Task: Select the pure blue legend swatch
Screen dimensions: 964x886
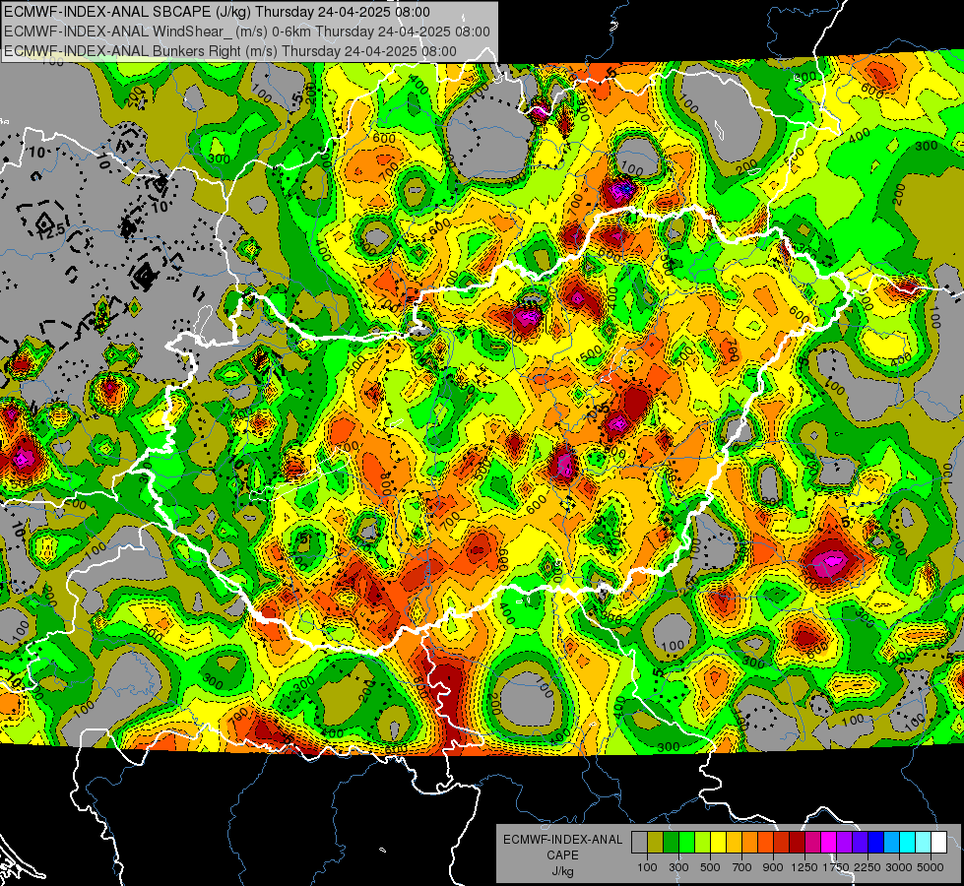Action: point(875,843)
